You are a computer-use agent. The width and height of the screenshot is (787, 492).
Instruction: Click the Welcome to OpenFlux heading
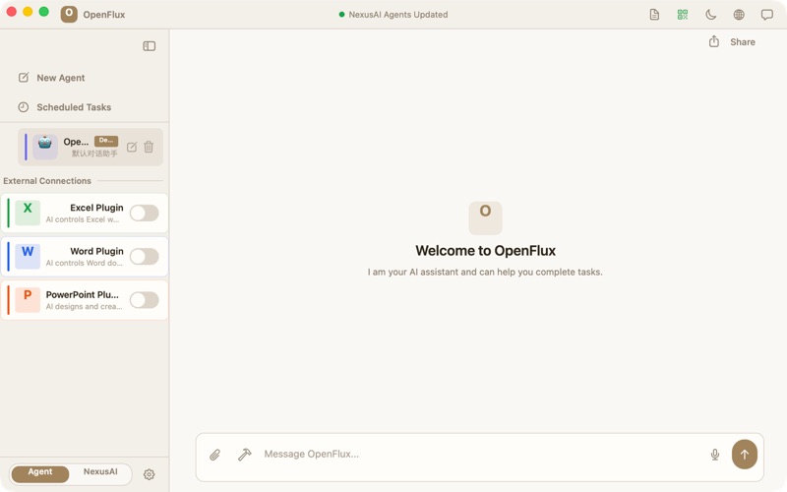coord(485,251)
